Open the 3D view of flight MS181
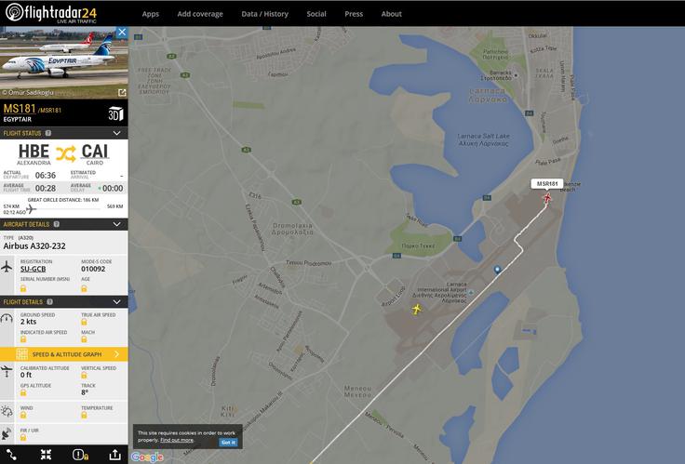The height and width of the screenshot is (464, 685). [x=115, y=114]
